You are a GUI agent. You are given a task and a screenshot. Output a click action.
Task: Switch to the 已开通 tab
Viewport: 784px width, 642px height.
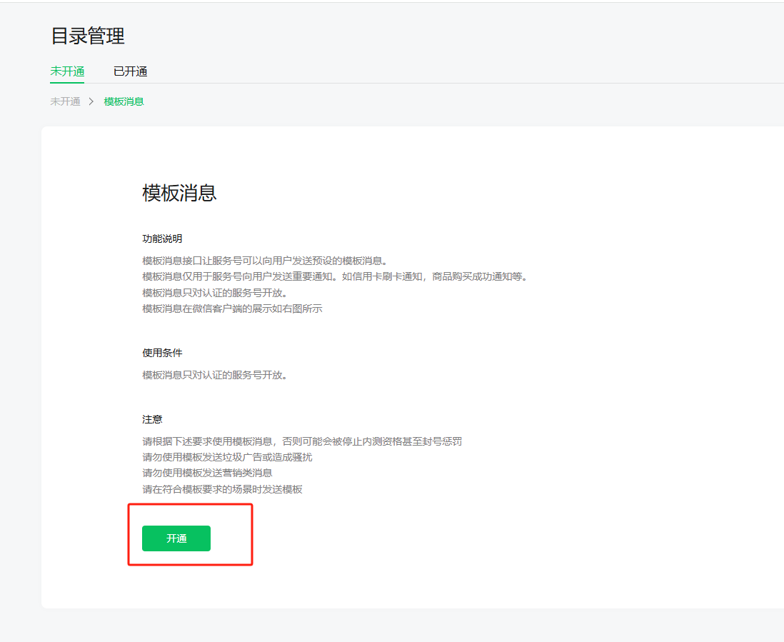(130, 71)
